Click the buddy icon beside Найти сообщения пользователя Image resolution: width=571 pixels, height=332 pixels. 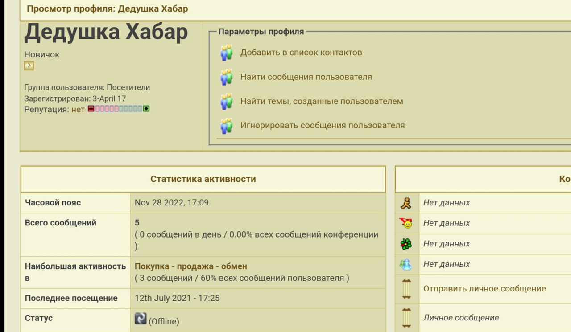click(226, 77)
